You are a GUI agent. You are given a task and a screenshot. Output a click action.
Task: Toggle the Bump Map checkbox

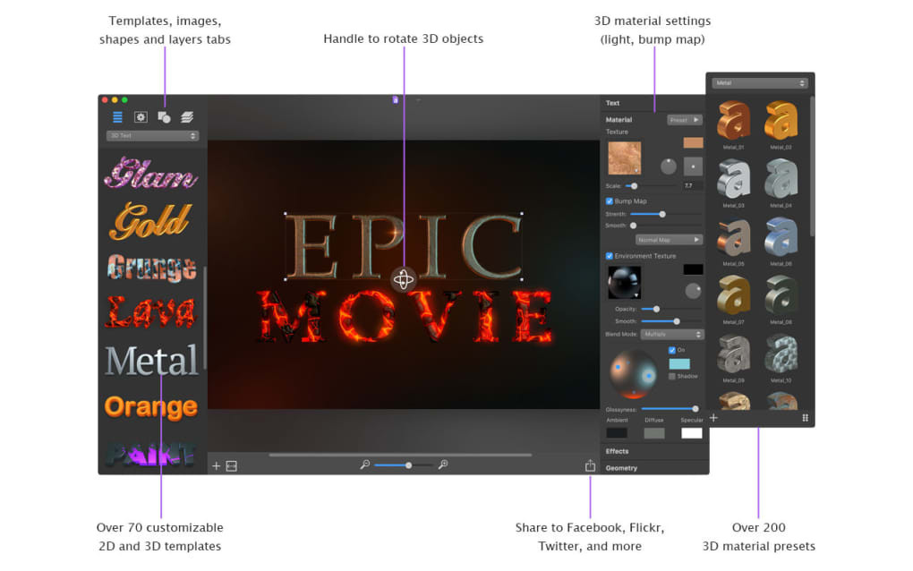tap(609, 200)
